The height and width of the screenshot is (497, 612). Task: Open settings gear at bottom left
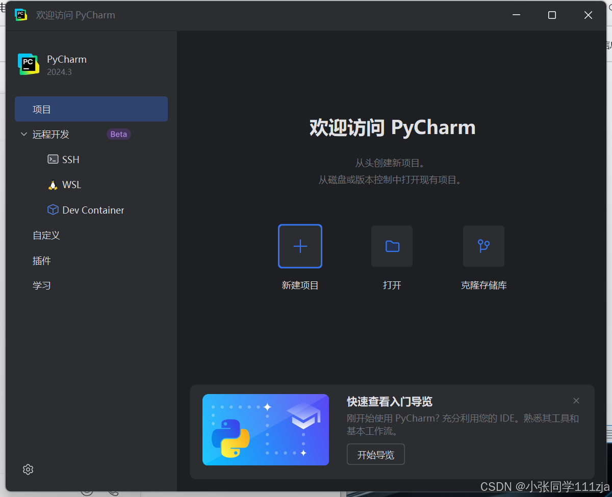[28, 469]
